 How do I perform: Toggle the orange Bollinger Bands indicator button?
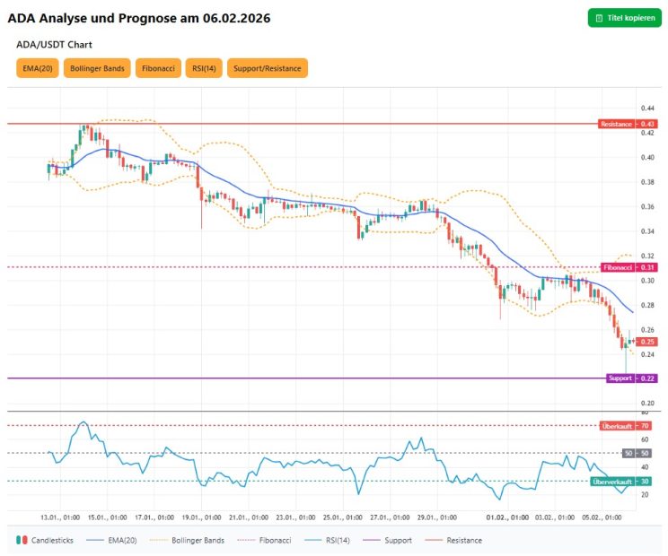pos(97,68)
